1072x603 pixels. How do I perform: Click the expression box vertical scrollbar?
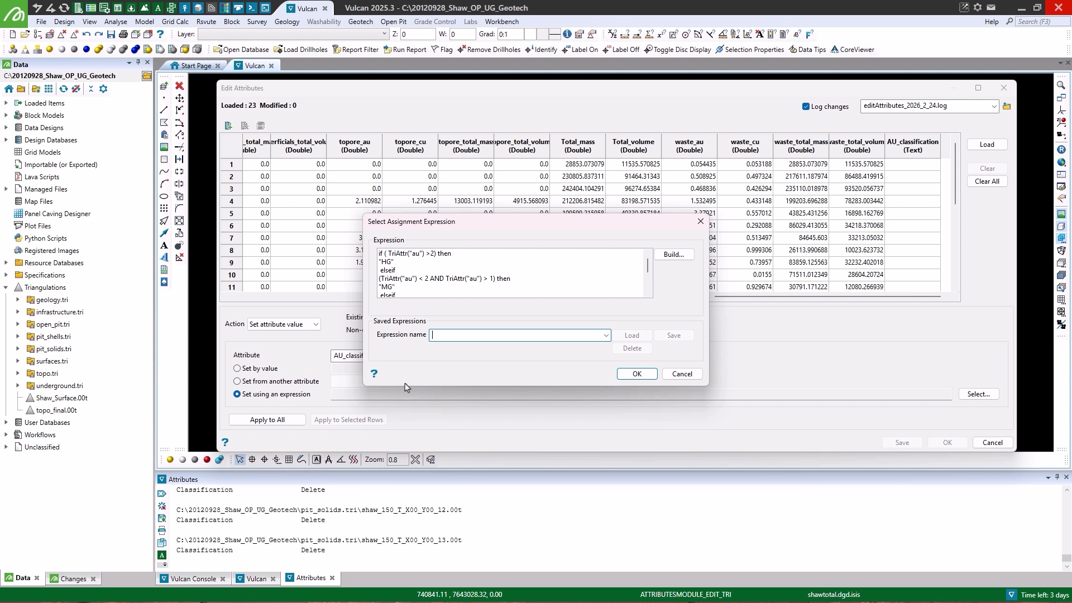tap(648, 266)
